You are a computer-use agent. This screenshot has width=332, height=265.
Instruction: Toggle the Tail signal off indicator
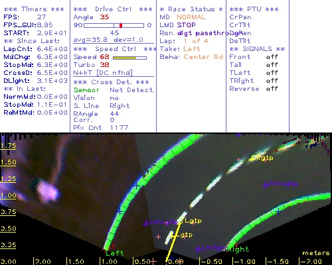[272, 65]
